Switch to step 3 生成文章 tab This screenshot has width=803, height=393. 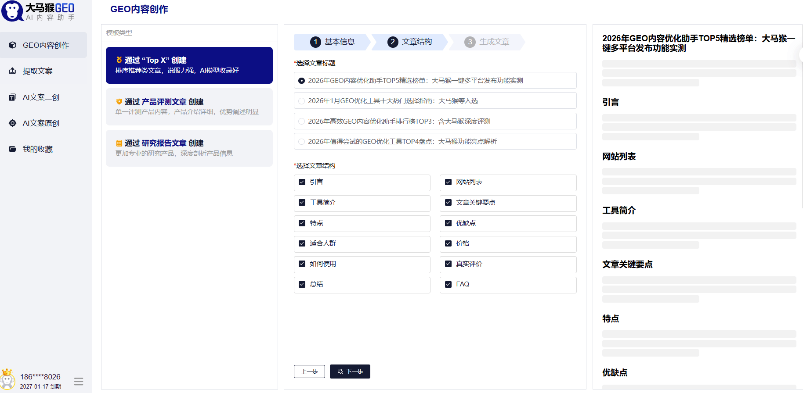(487, 42)
